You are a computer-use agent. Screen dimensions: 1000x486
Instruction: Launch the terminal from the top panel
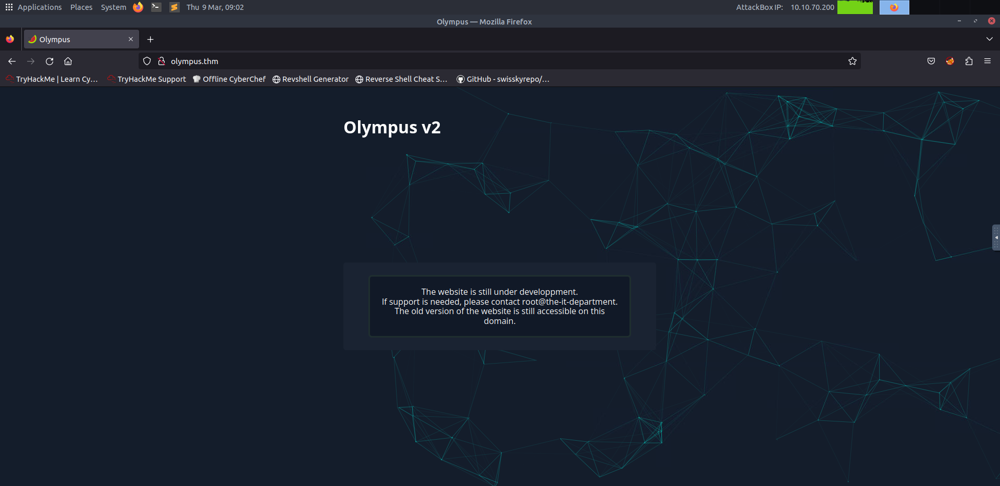coord(156,7)
